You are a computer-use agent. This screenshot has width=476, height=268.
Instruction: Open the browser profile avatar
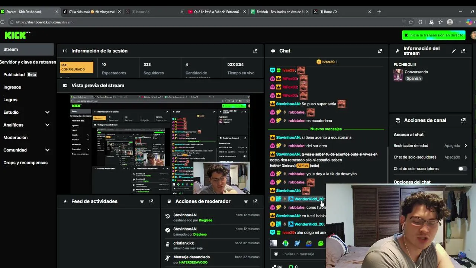[450, 22]
